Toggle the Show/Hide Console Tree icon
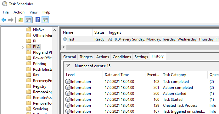This screenshot has height=114, width=219. [28, 20]
